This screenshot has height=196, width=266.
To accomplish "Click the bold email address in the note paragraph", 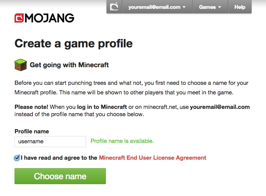I will coord(220,107).
